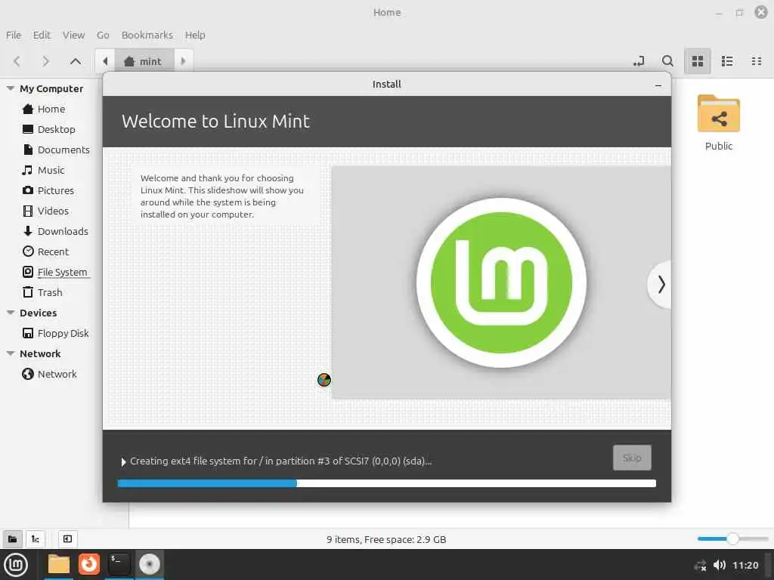
Task: Switch to list view
Action: tap(727, 61)
